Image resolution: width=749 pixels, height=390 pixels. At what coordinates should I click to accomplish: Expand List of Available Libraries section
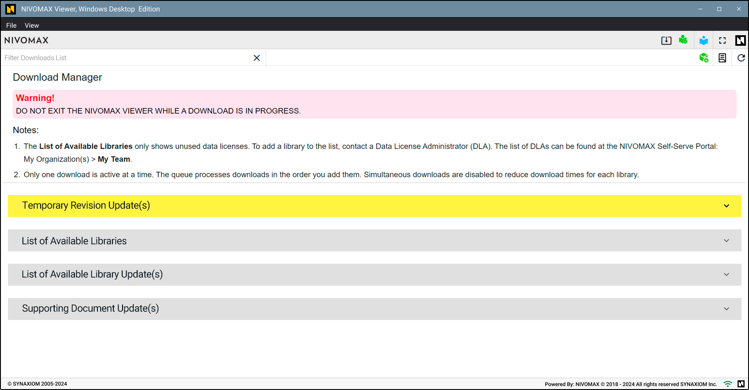[x=375, y=240]
